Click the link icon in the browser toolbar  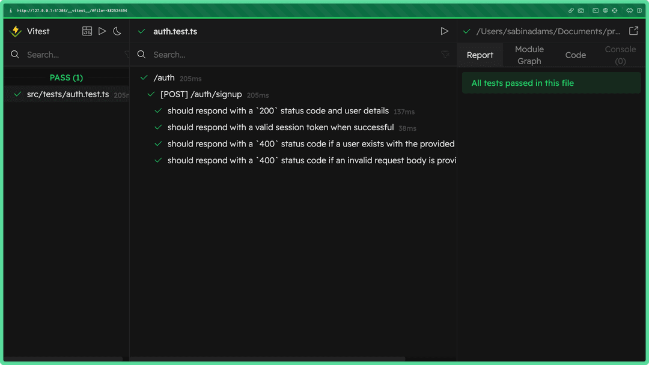pos(571,10)
